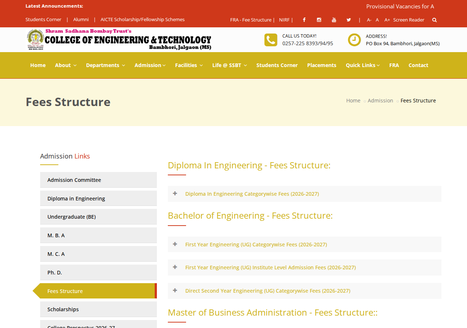
Task: Expand Direct Second Year Engineering Categorywise Fees
Action: tap(305, 291)
